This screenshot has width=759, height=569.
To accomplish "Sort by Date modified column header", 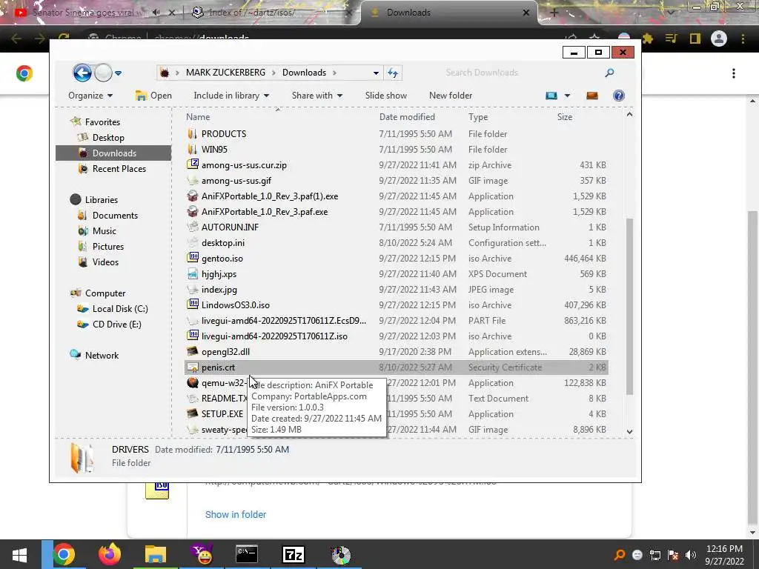I will pyautogui.click(x=407, y=116).
